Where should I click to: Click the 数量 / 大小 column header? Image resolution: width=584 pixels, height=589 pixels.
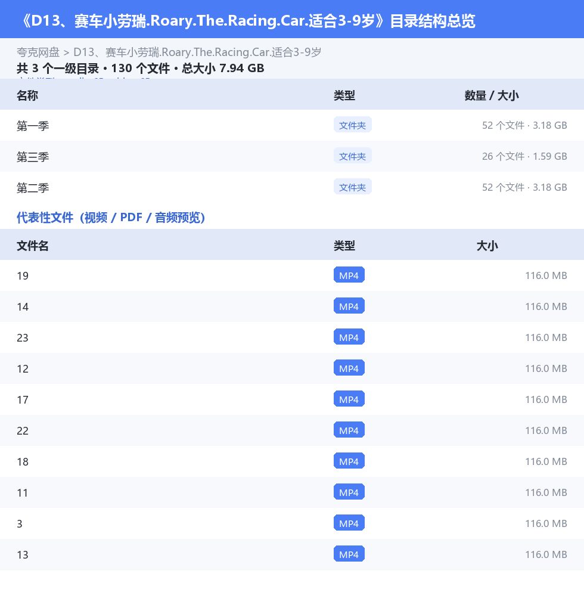492,96
